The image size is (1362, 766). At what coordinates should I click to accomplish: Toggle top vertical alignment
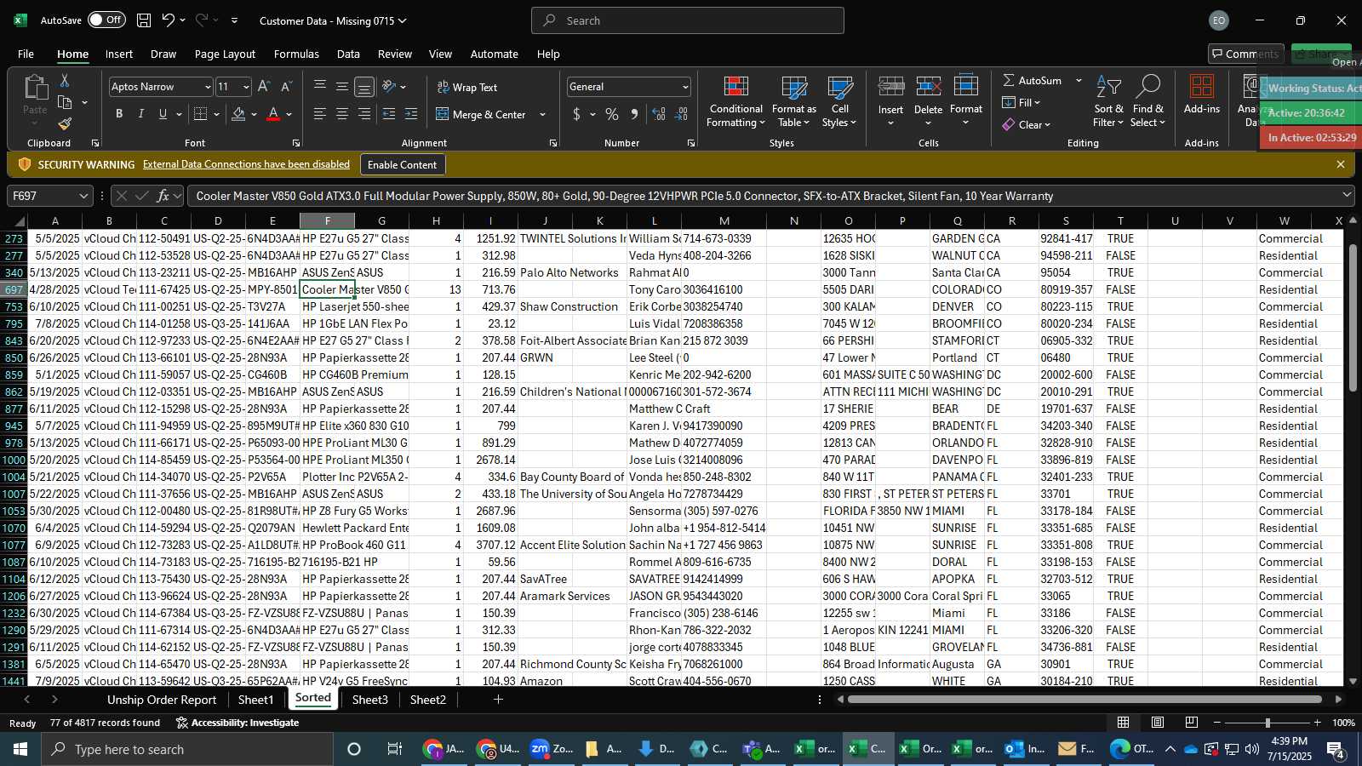click(x=320, y=87)
